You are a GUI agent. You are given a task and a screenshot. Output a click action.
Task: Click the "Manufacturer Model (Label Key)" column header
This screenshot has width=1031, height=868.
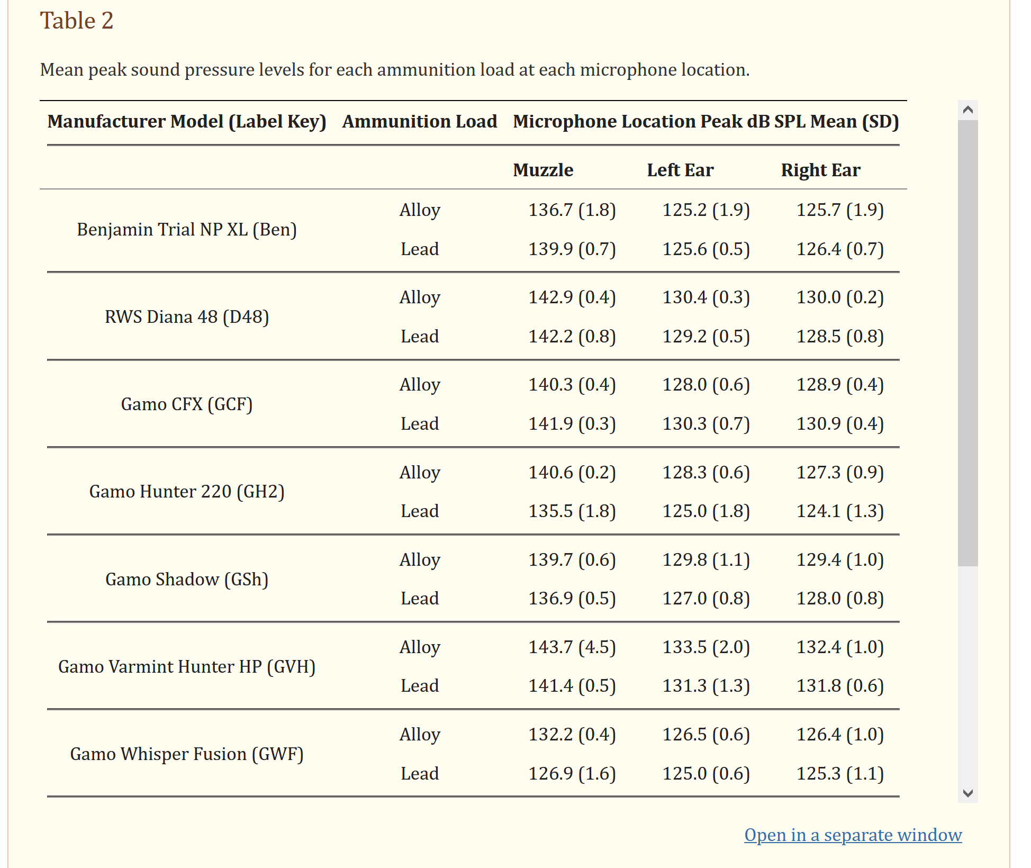(x=187, y=122)
